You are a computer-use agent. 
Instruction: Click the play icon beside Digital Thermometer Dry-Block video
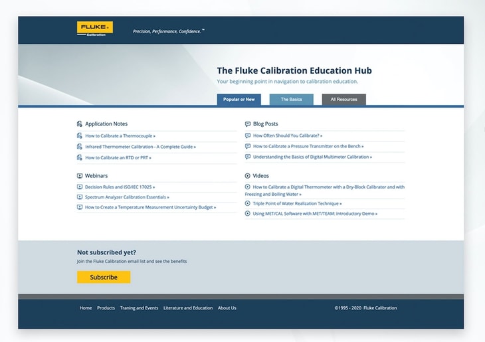(x=247, y=187)
